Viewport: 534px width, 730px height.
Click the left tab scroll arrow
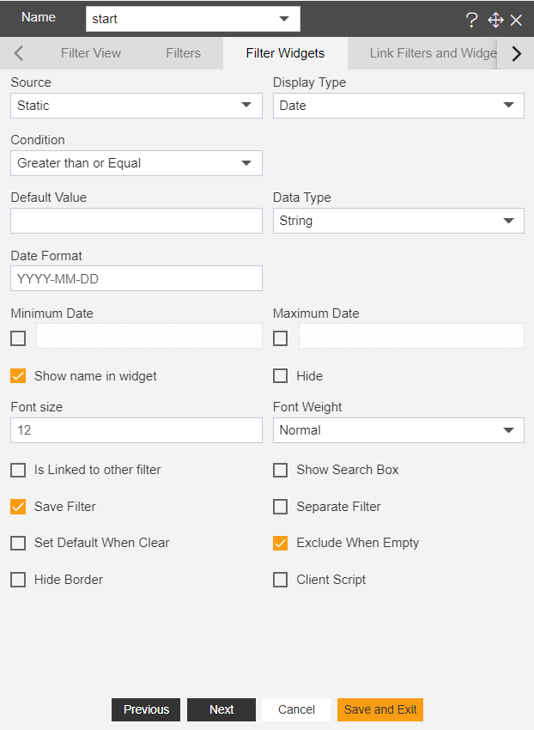[x=19, y=53]
